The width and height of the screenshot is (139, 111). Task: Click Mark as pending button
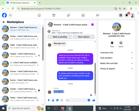coord(60,37)
